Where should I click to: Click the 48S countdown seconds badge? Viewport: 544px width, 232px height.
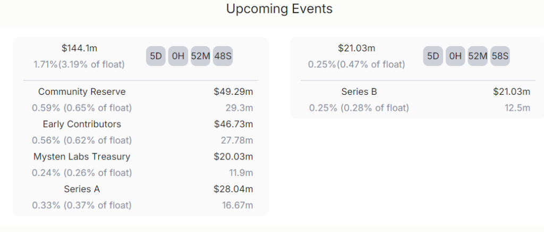pos(223,56)
